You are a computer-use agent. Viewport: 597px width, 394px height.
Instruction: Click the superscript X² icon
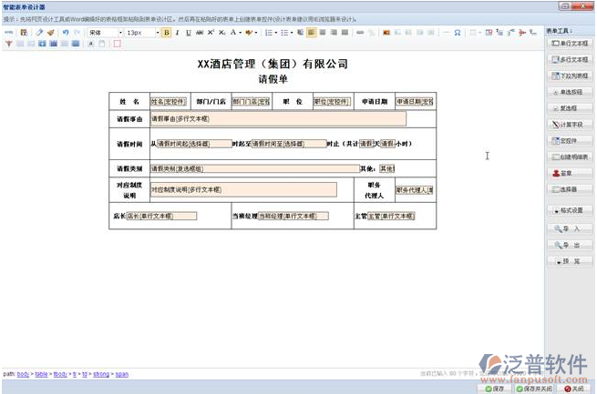pos(211,33)
